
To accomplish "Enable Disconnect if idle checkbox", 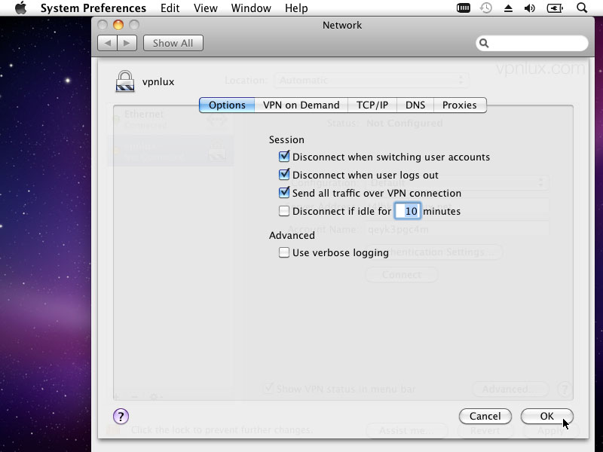I will point(284,211).
